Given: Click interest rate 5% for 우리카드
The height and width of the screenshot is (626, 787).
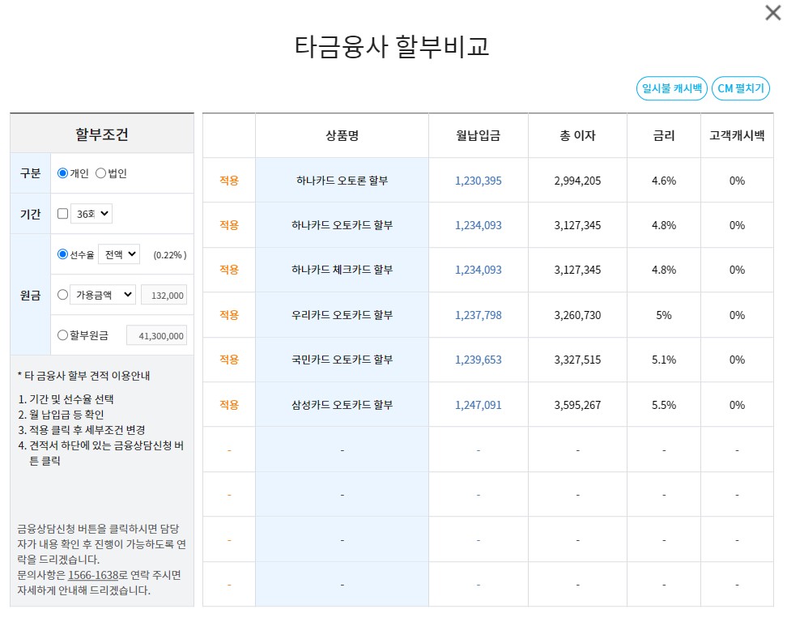Looking at the screenshot, I should [664, 315].
